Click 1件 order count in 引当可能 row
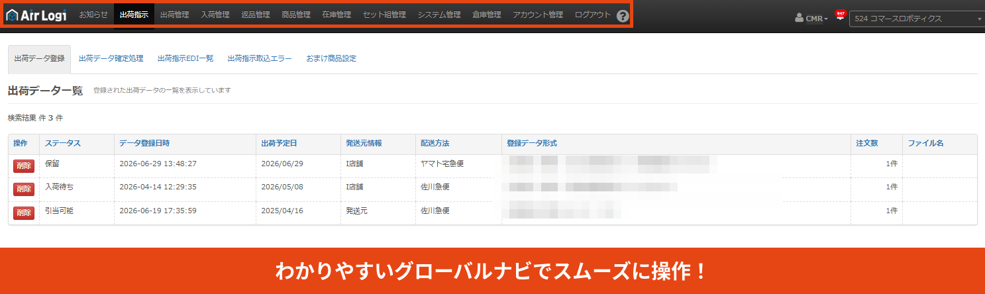985x294 pixels. (892, 211)
